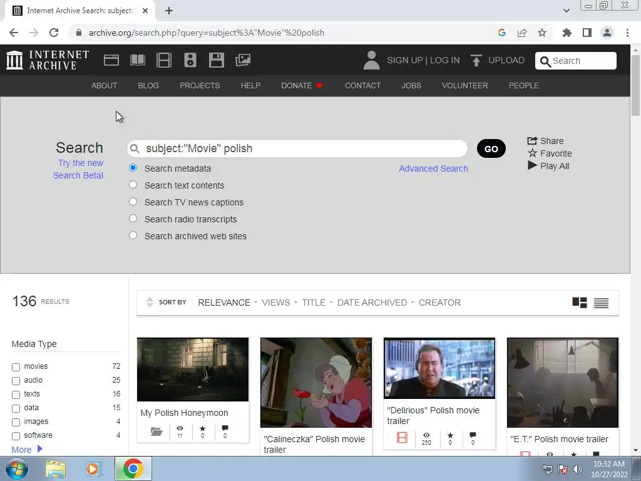The height and width of the screenshot is (481, 641).
Task: Click the Upload arrow icon
Action: point(476,60)
